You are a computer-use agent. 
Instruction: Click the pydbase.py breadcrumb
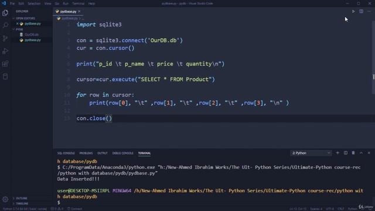70,18
